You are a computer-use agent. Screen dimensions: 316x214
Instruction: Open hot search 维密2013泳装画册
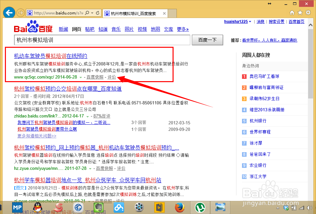pos(267,110)
